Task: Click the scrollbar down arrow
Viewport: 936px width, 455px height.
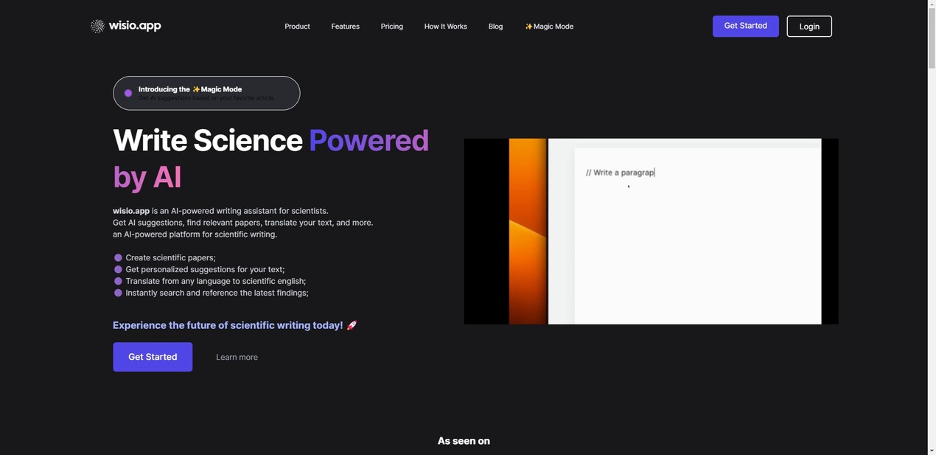Action: [931, 450]
